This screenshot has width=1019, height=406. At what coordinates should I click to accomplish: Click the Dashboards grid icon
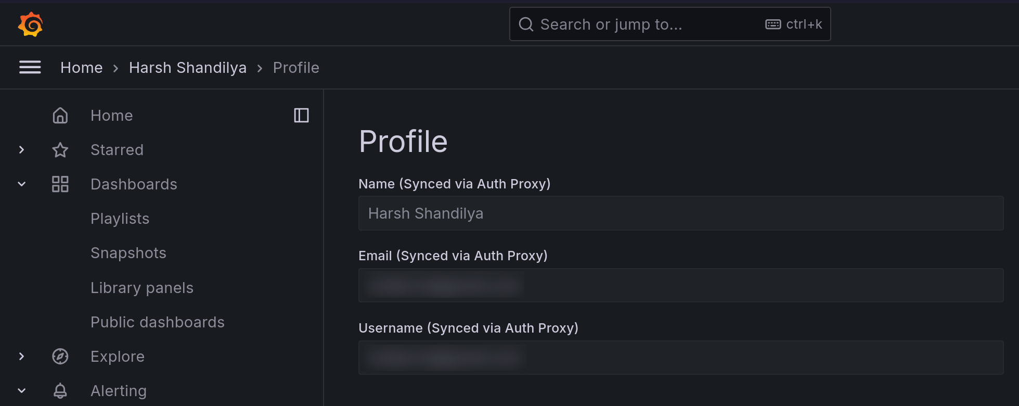[60, 184]
